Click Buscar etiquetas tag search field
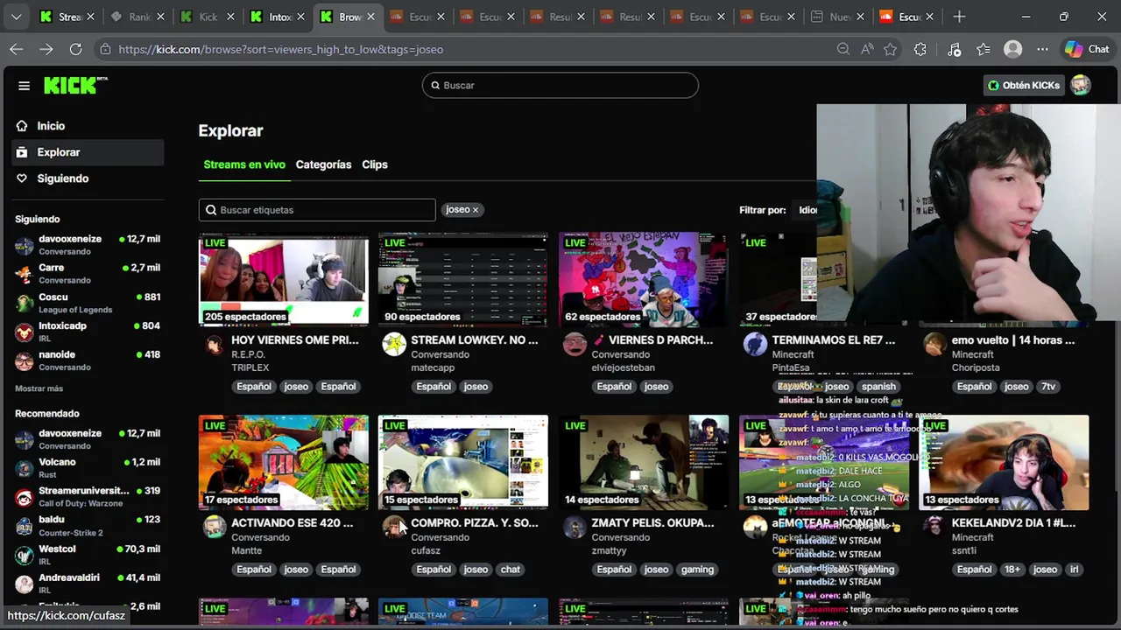 [317, 210]
